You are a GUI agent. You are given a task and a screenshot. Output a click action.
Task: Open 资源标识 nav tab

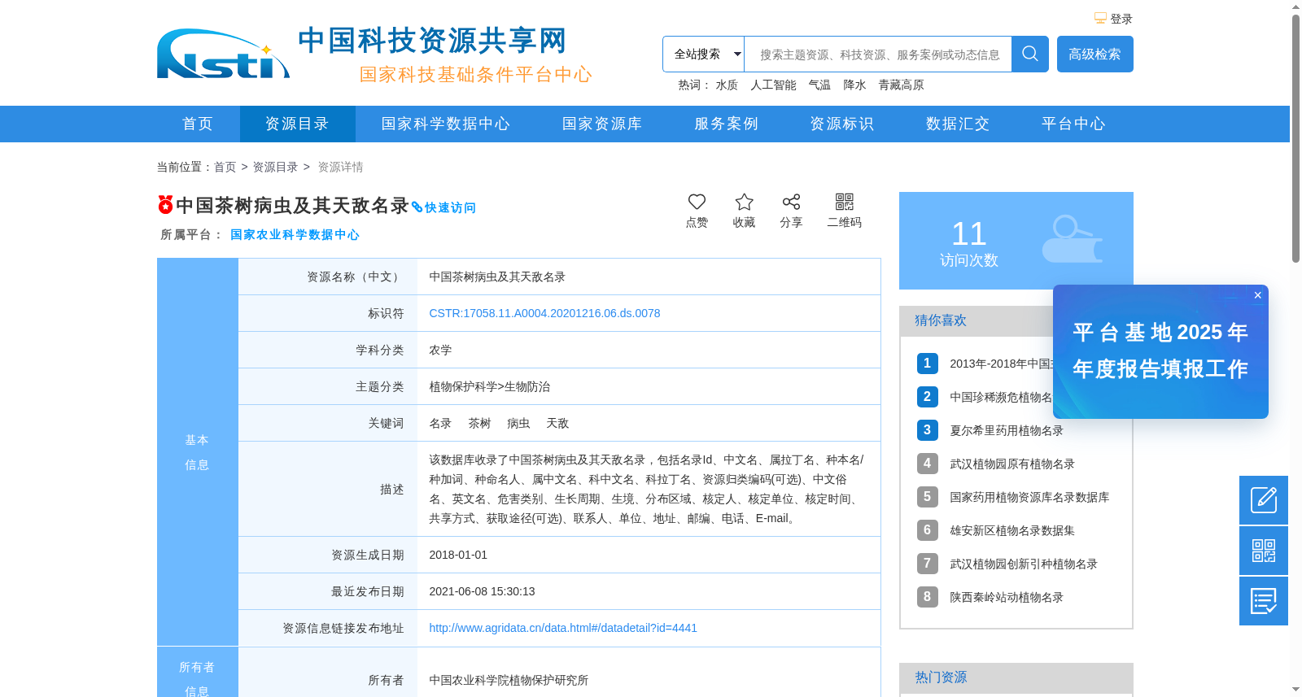tap(841, 124)
